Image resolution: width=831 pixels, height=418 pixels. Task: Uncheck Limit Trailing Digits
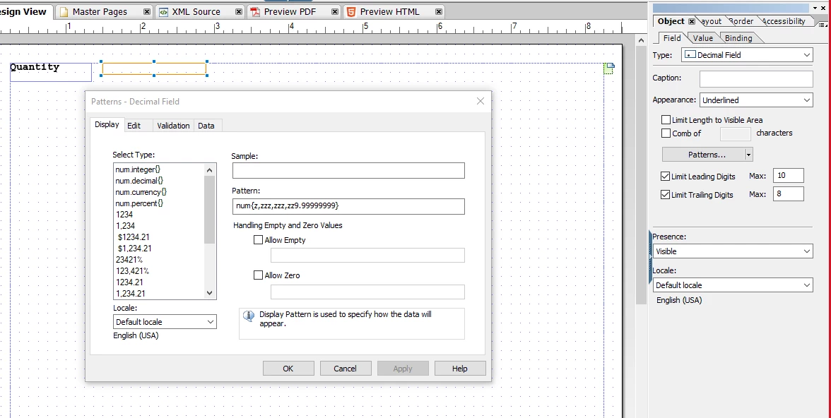click(x=665, y=194)
